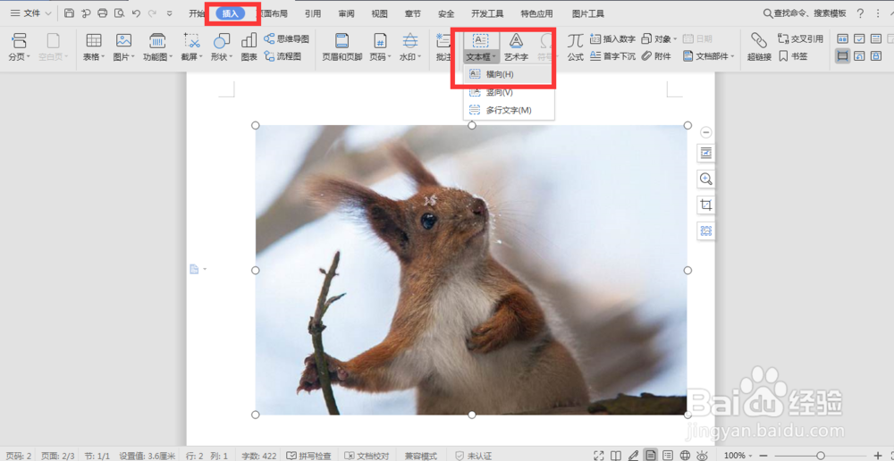Click the Print icon in quick access toolbar
Screen dimensions: 894x461
click(x=102, y=13)
